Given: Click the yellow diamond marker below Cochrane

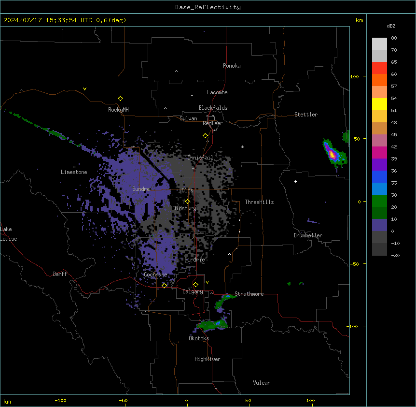Looking at the screenshot, I should [x=164, y=286].
